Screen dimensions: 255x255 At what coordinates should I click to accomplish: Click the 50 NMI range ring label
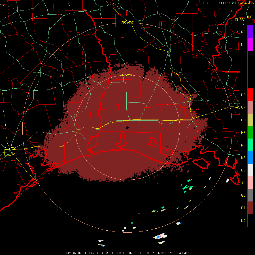tap(127, 75)
